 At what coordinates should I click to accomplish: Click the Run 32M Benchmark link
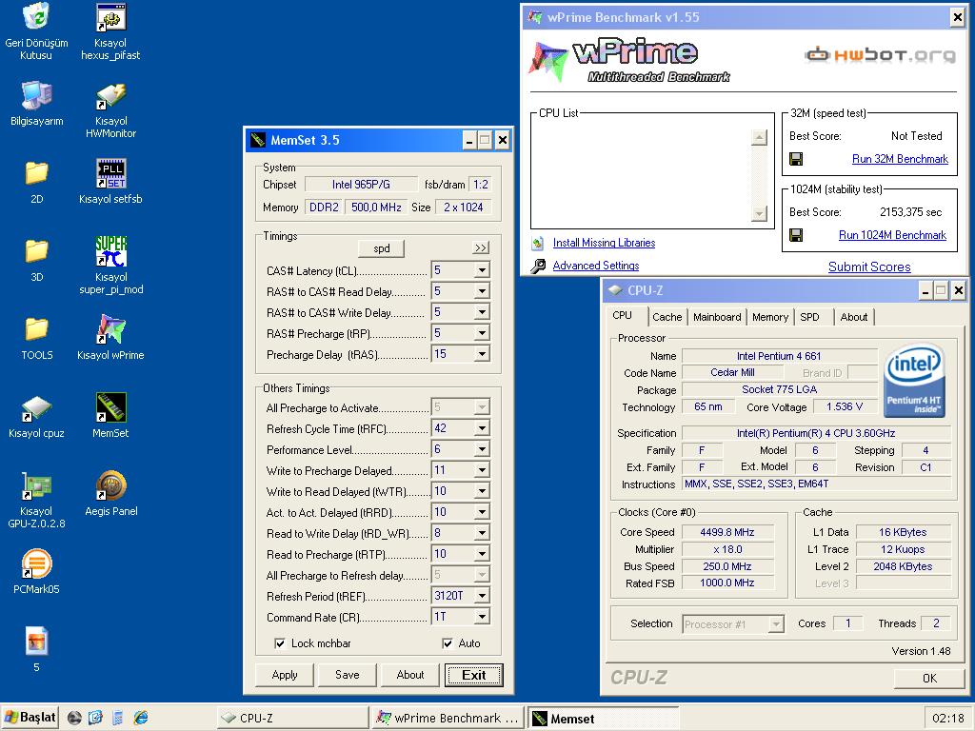[900, 159]
